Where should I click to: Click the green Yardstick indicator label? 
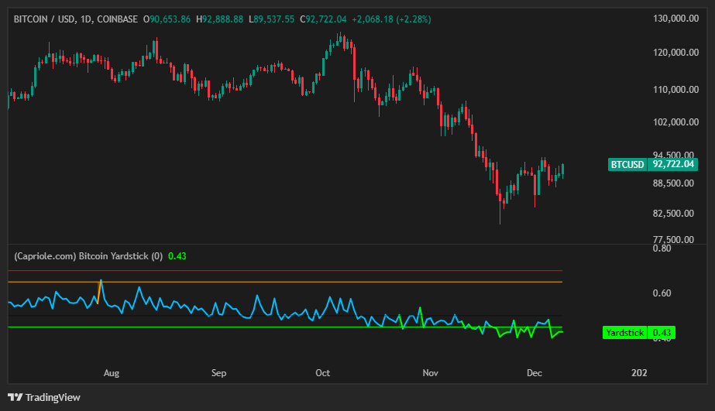tap(624, 333)
